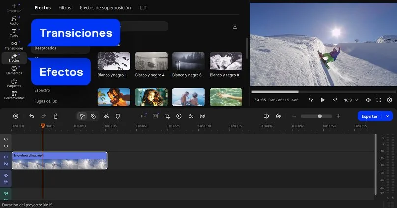The width and height of the screenshot is (397, 208).
Task: Mute the audio track via speaker icon
Action: [6, 193]
